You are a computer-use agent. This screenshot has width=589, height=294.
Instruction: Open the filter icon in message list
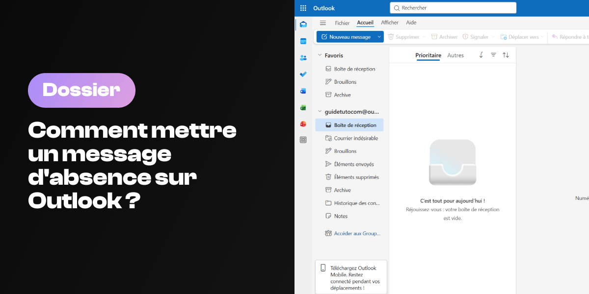493,55
